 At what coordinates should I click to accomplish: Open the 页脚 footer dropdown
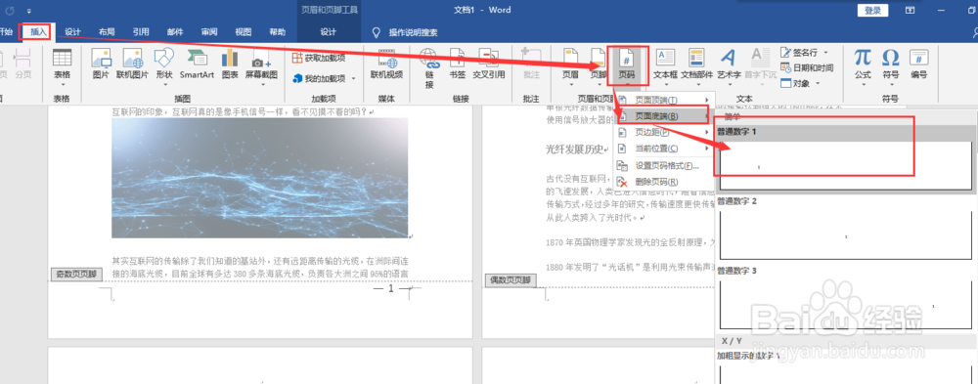(599, 65)
